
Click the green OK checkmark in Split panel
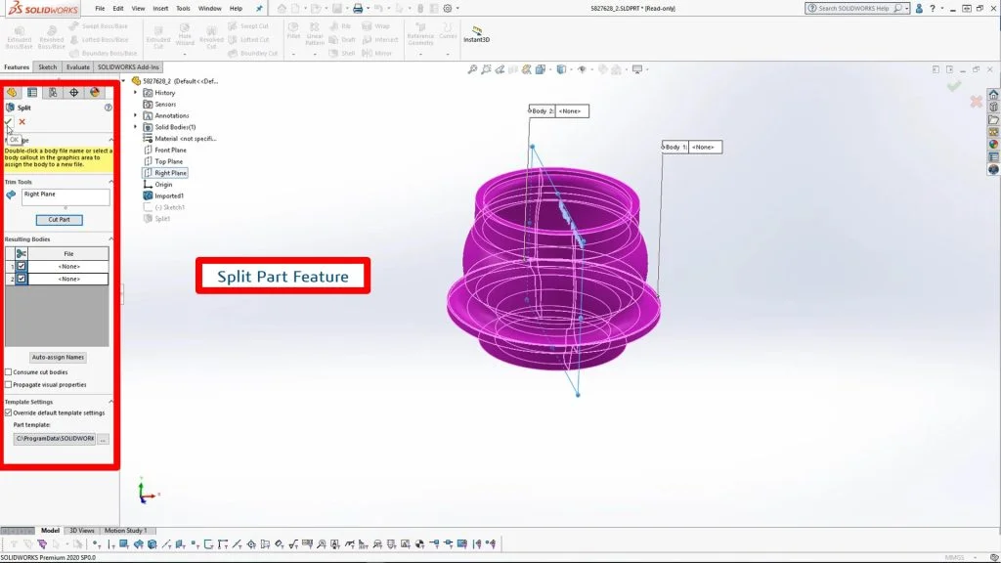pyautogui.click(x=9, y=122)
